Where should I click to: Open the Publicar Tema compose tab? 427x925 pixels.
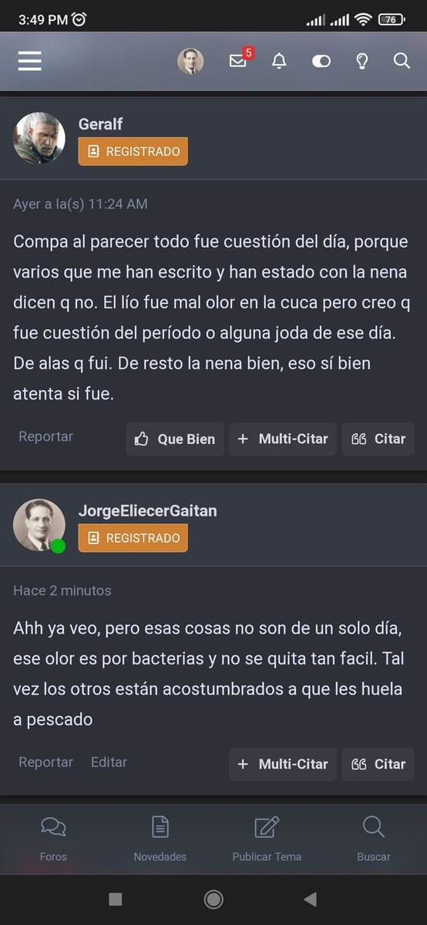tap(267, 839)
